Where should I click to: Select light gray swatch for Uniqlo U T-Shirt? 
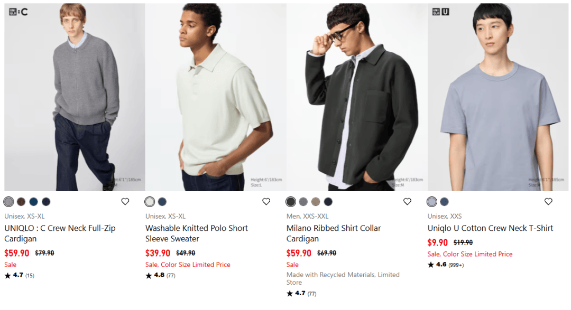pos(432,202)
